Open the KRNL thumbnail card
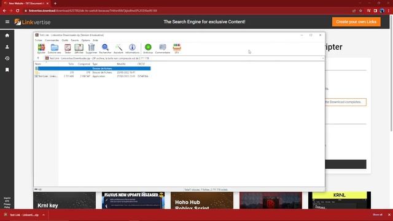The width and height of the screenshot is (393, 221). tap(340, 201)
